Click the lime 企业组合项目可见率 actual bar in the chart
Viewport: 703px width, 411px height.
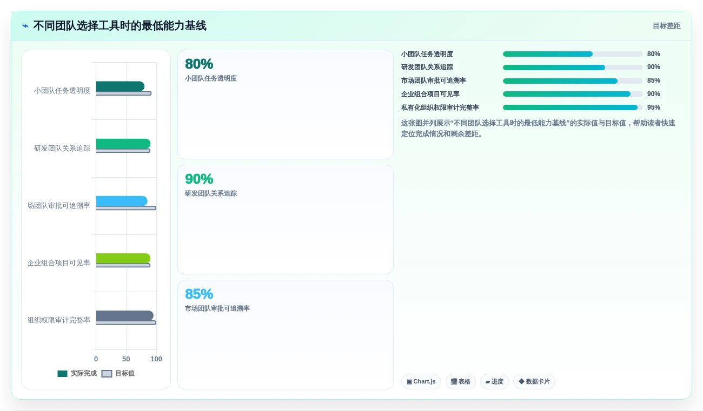pyautogui.click(x=123, y=258)
